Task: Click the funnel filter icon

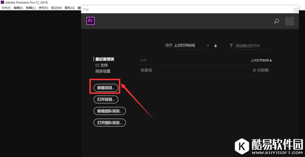Action: [231, 46]
